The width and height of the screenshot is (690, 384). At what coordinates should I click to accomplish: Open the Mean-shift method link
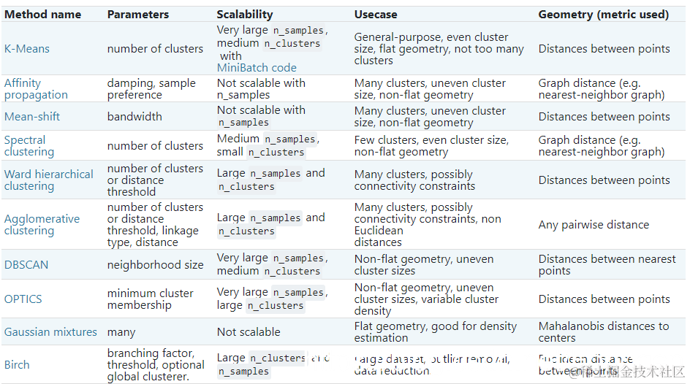tap(32, 117)
